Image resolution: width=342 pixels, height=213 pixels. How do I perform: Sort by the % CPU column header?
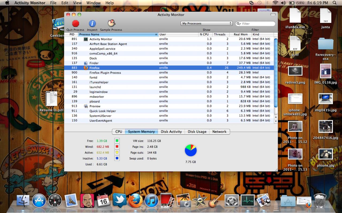tap(205, 34)
